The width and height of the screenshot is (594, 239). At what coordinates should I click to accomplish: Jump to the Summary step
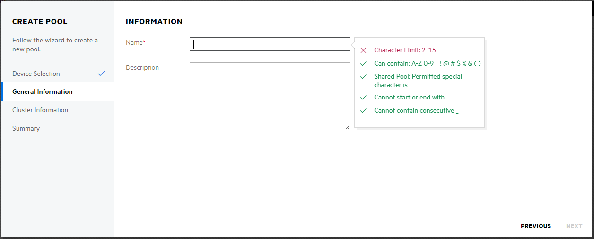[26, 128]
